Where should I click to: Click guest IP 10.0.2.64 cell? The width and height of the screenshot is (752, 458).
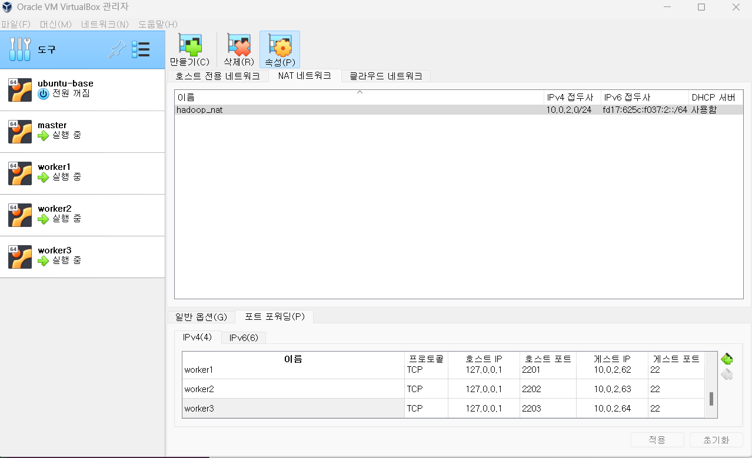point(613,408)
